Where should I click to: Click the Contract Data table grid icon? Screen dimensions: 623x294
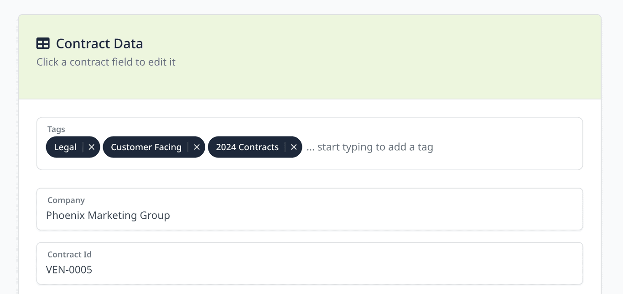coord(43,43)
